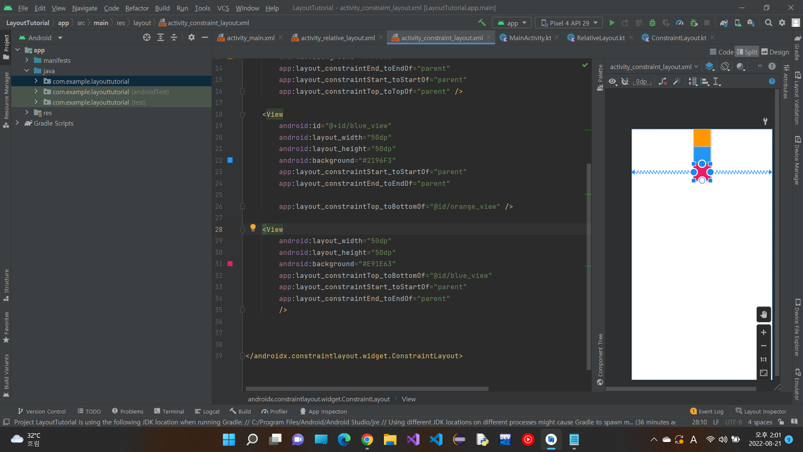Open the Pixel 4 API 29 device dropdown
Viewport: 803px width, 452px height.
(x=569, y=23)
